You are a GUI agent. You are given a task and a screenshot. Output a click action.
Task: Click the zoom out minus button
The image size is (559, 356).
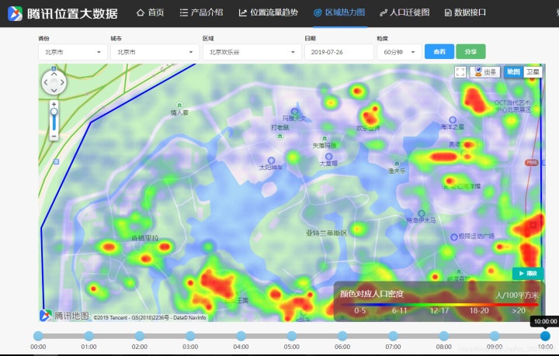(x=54, y=137)
